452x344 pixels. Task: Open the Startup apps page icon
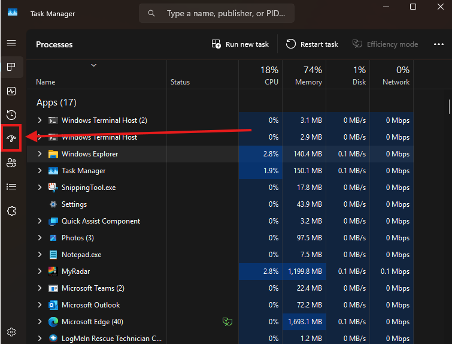pos(11,138)
